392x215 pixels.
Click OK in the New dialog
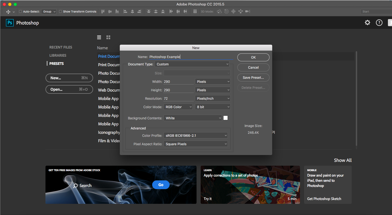(253, 57)
